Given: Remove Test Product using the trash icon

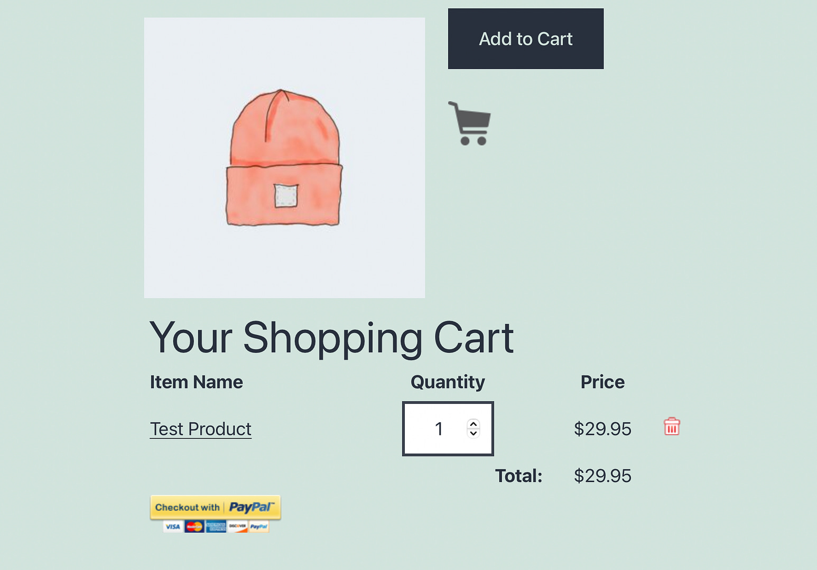Looking at the screenshot, I should 672,426.
